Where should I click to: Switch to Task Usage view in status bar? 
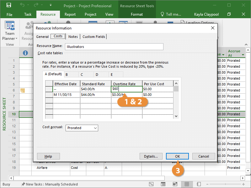coord(163,184)
